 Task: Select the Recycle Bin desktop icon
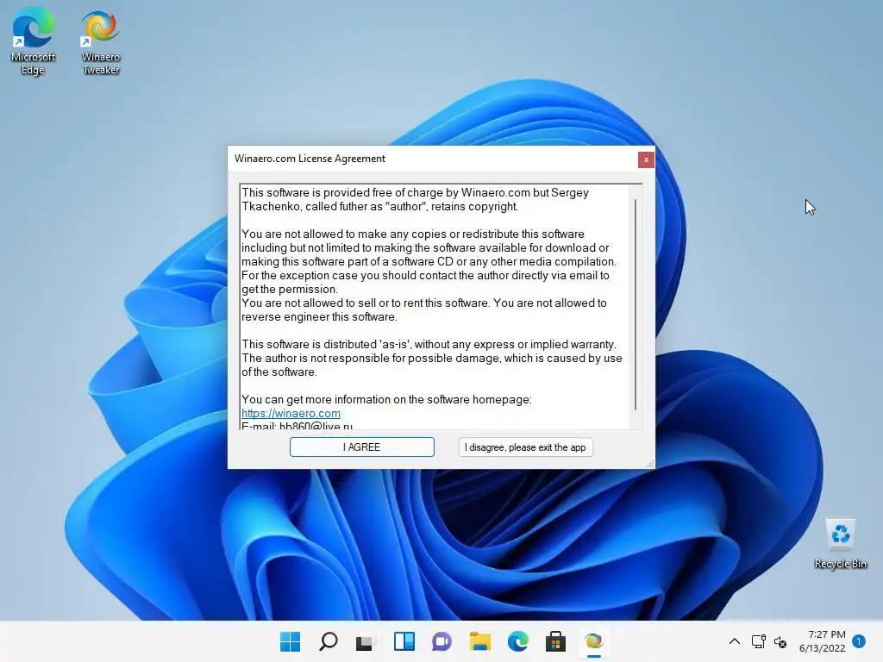[x=840, y=544]
